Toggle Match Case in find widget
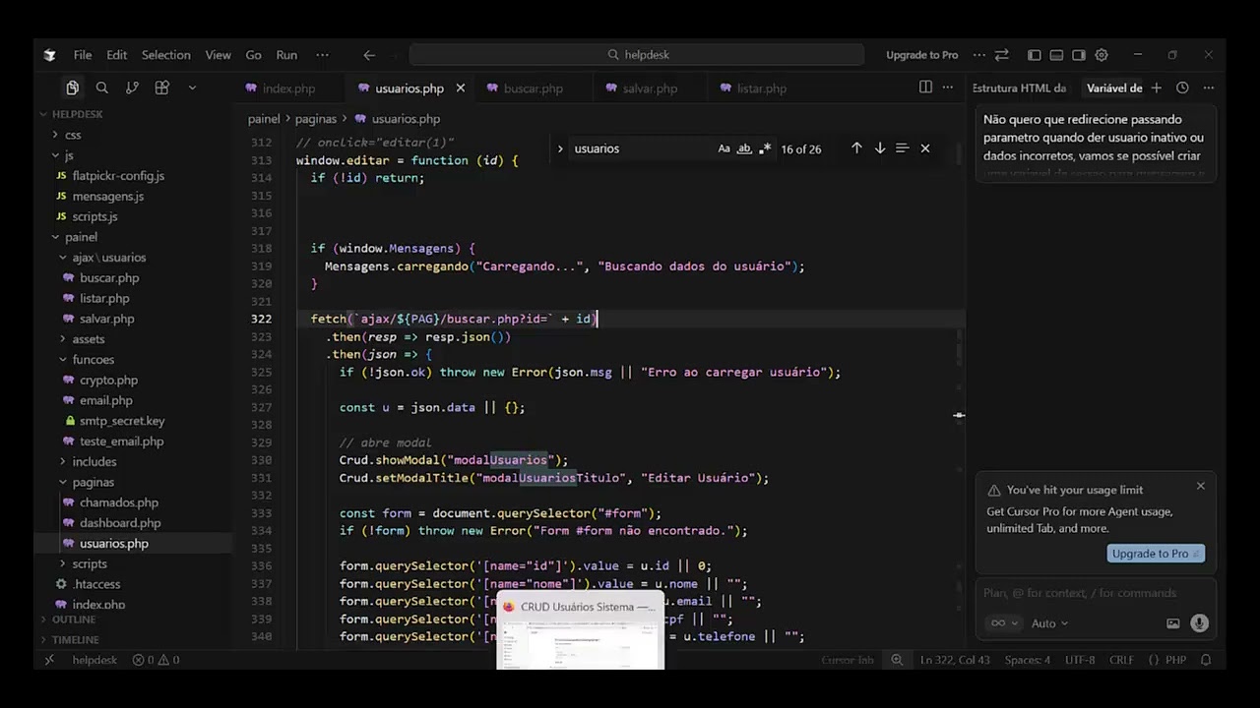The image size is (1260, 708). 724,148
